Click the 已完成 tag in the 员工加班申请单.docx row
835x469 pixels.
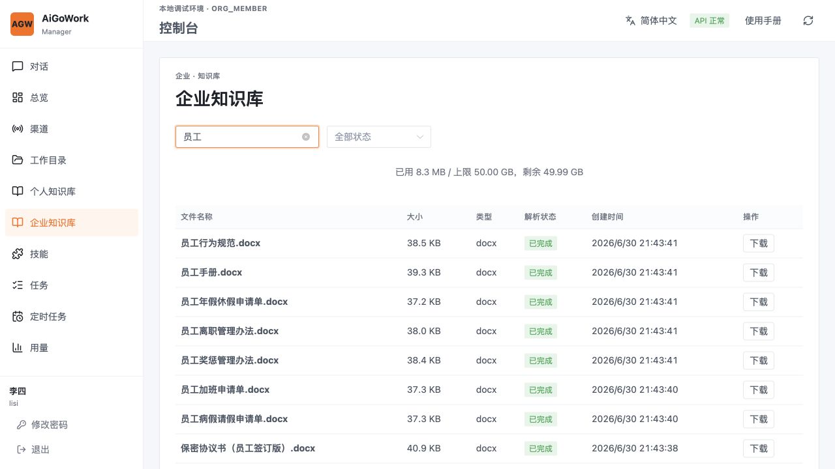tap(541, 390)
